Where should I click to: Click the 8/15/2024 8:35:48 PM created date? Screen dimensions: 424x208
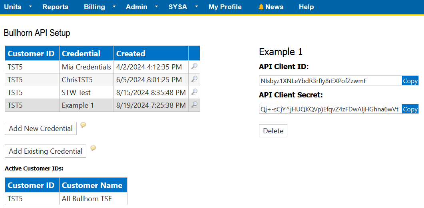point(151,92)
